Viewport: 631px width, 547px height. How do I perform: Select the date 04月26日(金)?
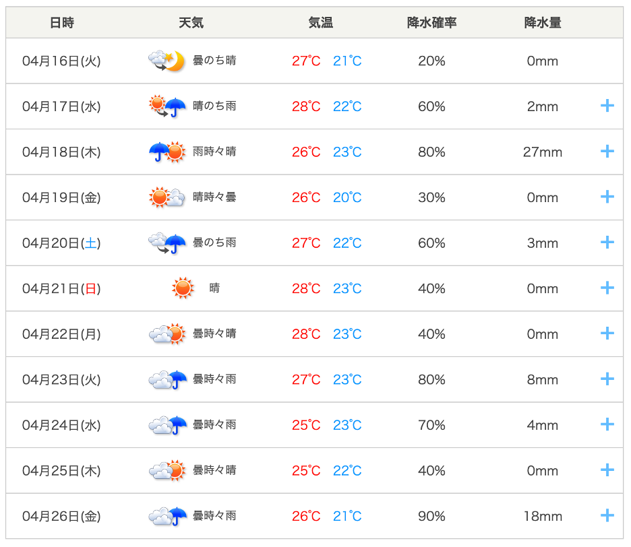point(61,516)
